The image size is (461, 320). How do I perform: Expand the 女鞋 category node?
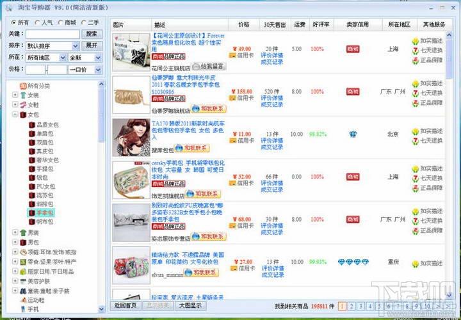pyautogui.click(x=15, y=104)
